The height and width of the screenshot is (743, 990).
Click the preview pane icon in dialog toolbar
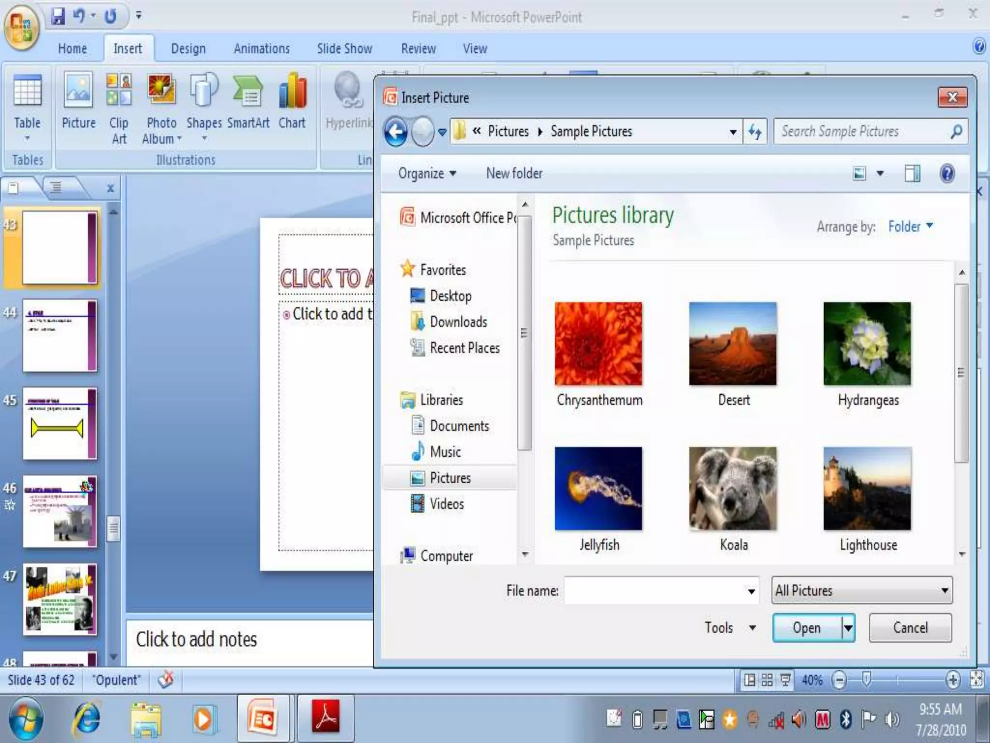point(912,173)
